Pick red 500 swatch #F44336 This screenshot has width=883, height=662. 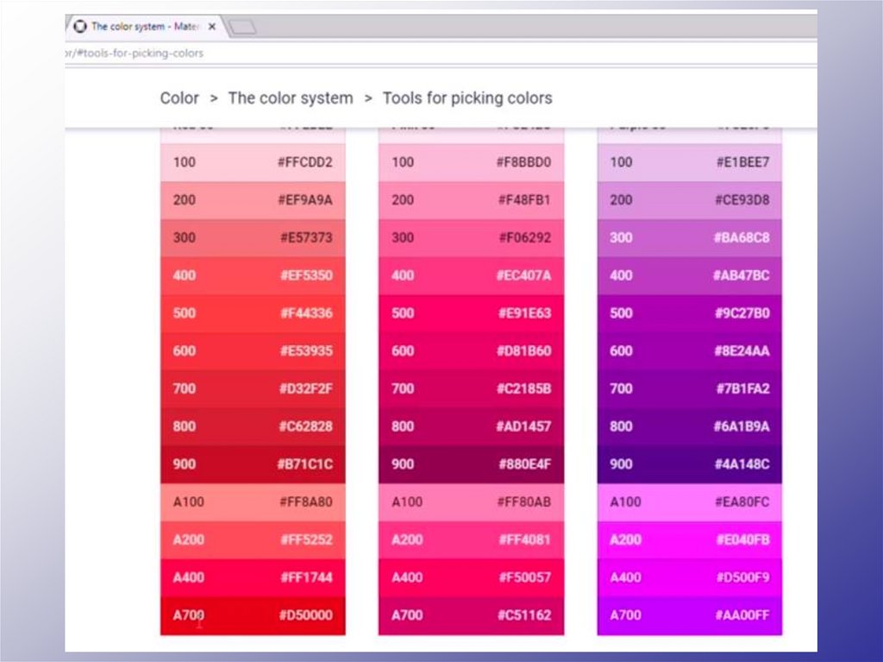point(253,313)
